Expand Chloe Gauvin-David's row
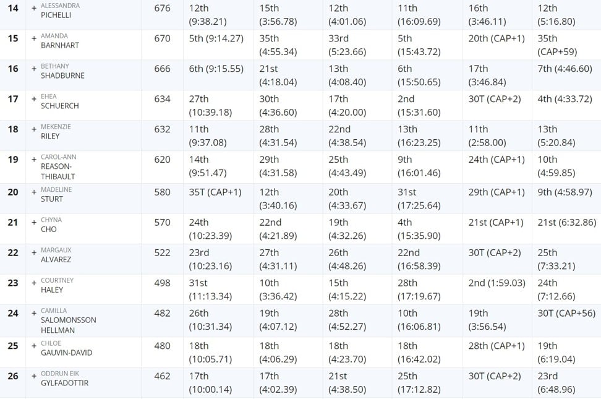This screenshot has width=601, height=399. (x=34, y=346)
